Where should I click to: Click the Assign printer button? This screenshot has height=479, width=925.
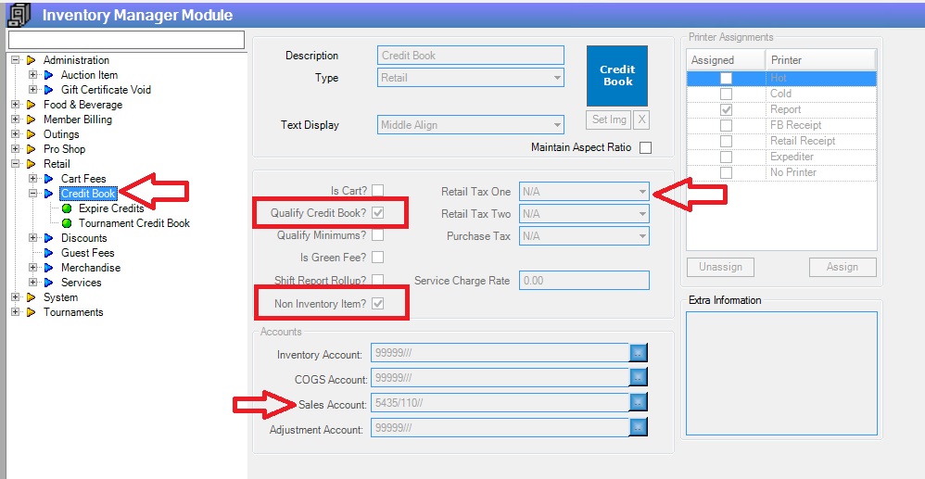(x=842, y=267)
